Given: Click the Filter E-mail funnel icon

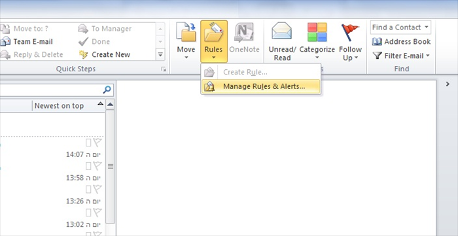Looking at the screenshot, I should (378, 56).
